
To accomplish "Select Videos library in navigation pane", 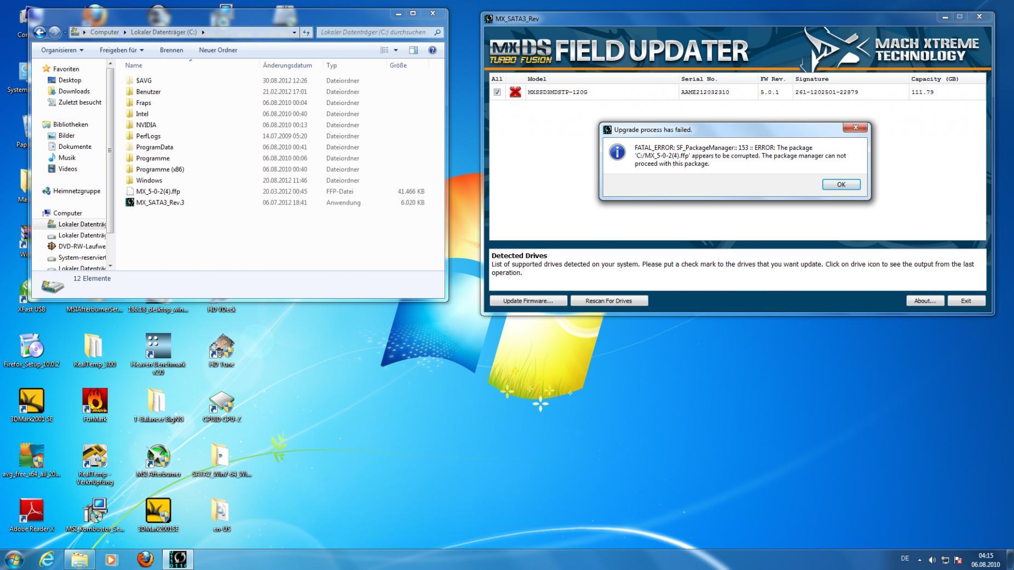I will (67, 169).
